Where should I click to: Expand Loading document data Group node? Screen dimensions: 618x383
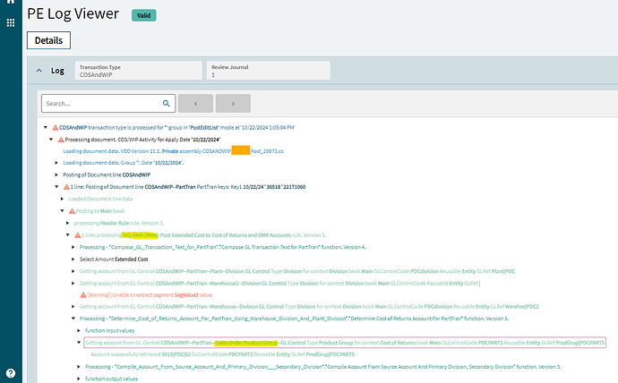point(56,163)
